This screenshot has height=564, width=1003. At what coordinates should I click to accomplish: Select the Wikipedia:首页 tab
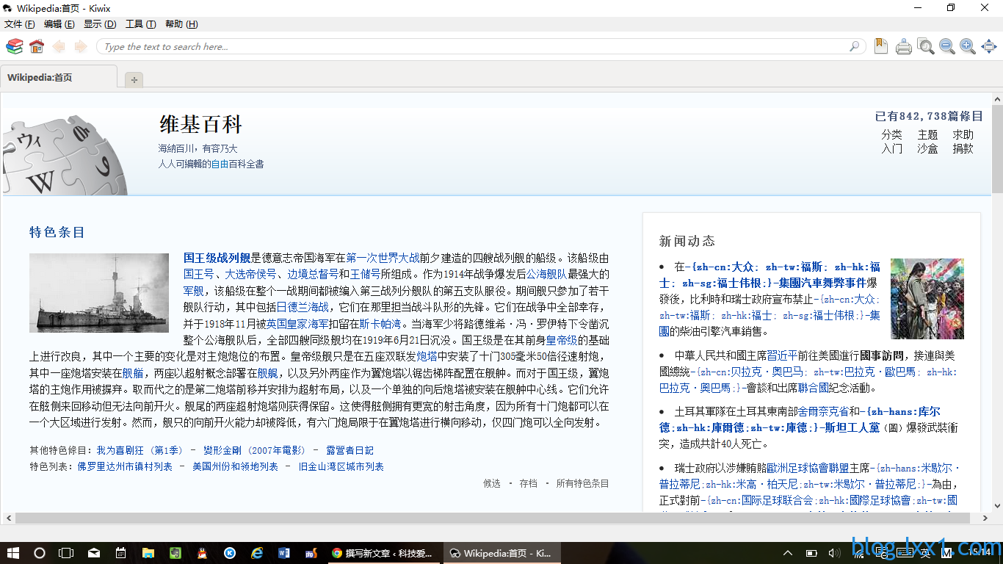59,77
